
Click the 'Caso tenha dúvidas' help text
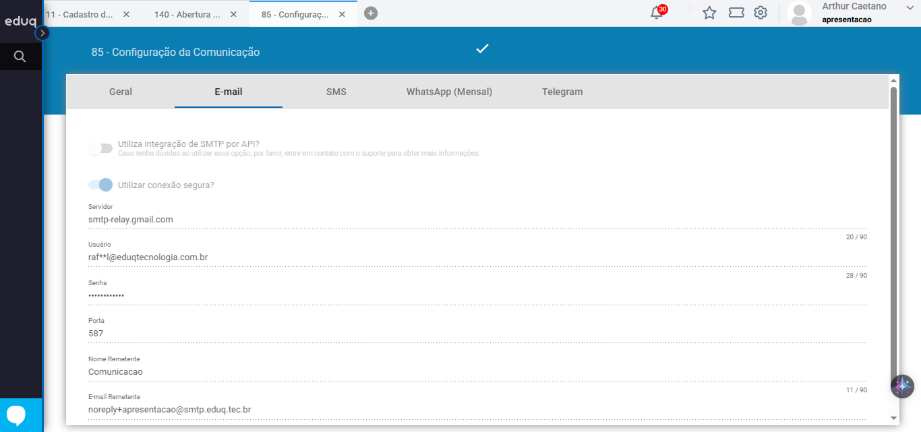[x=299, y=154]
